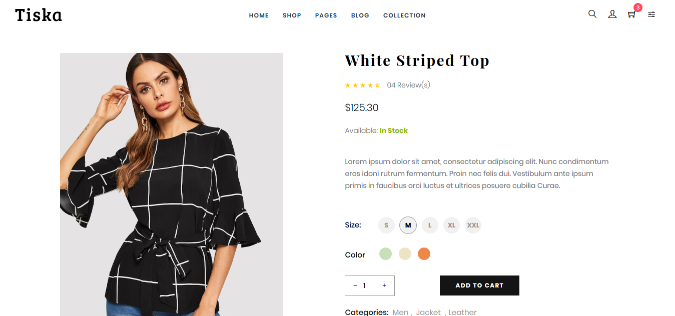The width and height of the screenshot is (675, 316).
Task: Click the star rating icons
Action: (363, 85)
